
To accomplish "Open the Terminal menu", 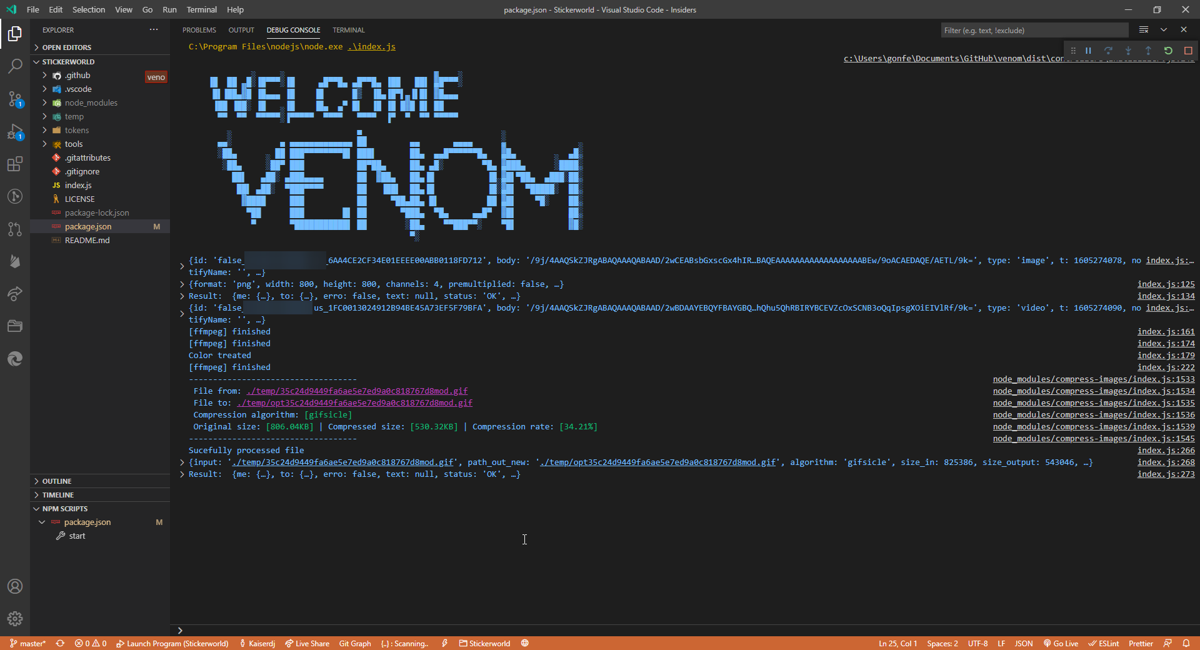I will tap(201, 9).
